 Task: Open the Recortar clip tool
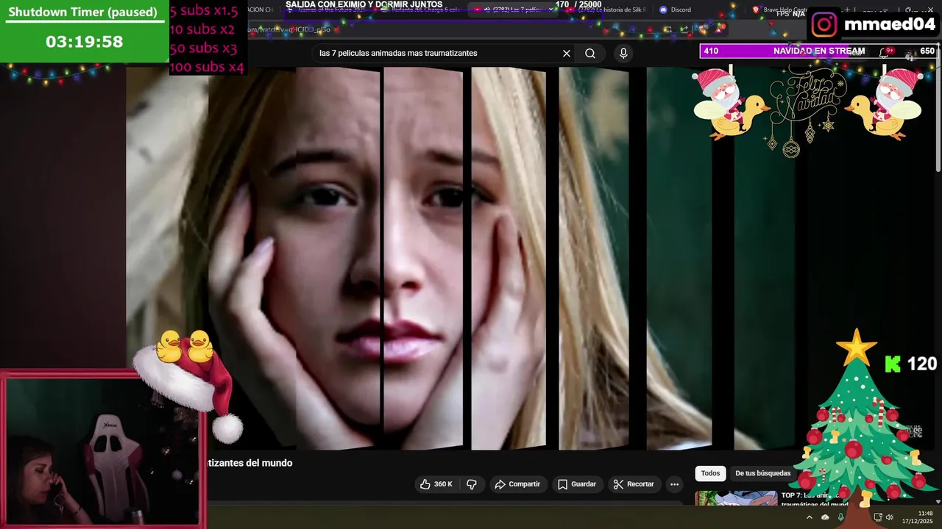click(x=634, y=484)
